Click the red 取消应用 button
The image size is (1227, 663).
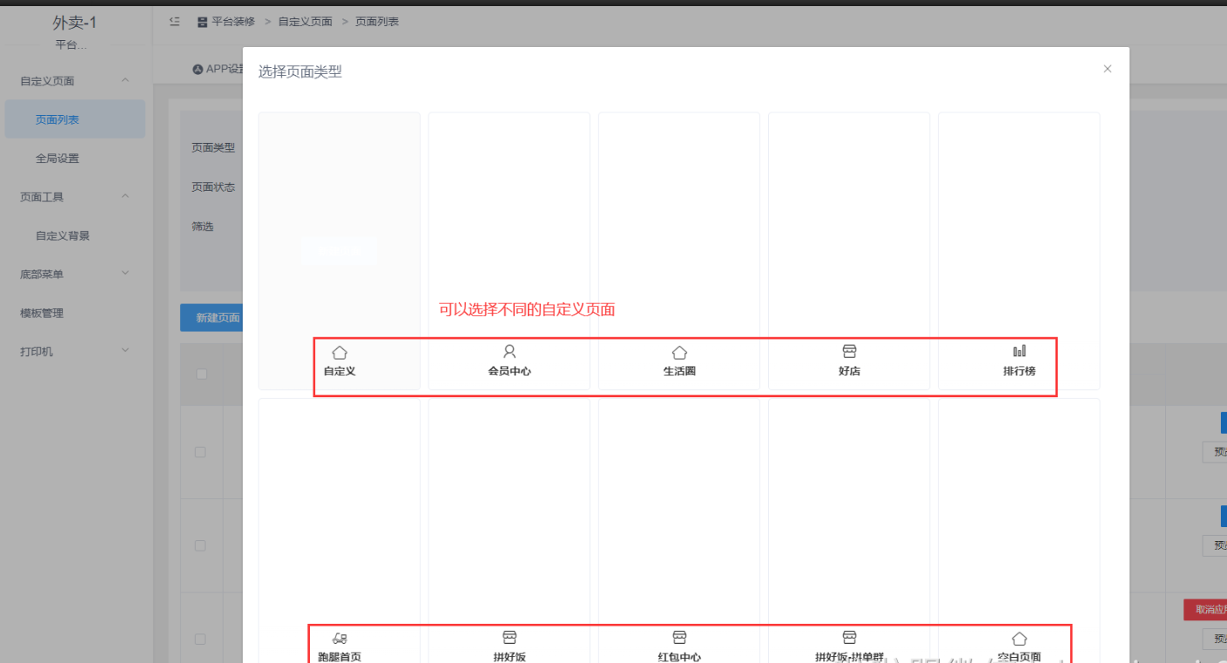pyautogui.click(x=1205, y=610)
